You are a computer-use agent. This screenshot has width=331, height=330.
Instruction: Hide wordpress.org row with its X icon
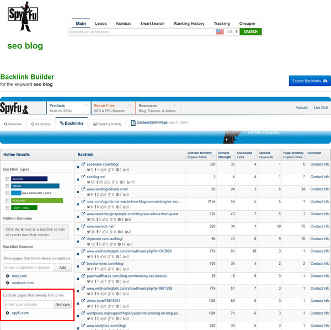[78, 316]
